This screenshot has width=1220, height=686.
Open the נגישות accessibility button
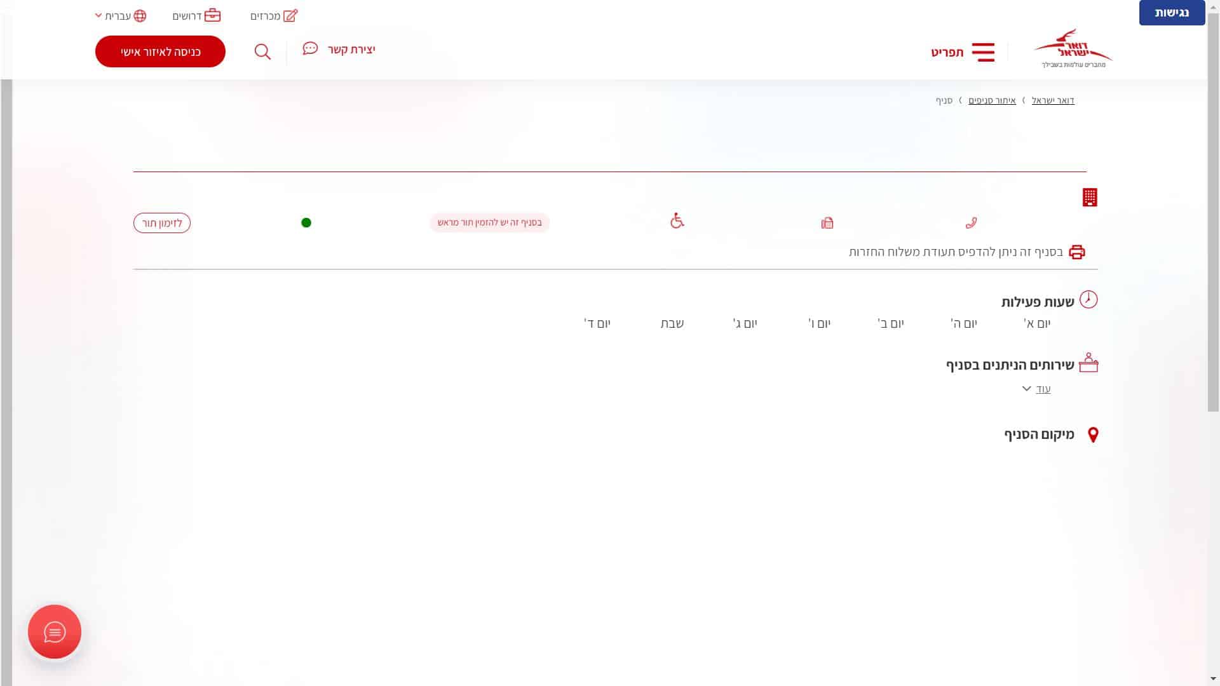click(x=1172, y=13)
